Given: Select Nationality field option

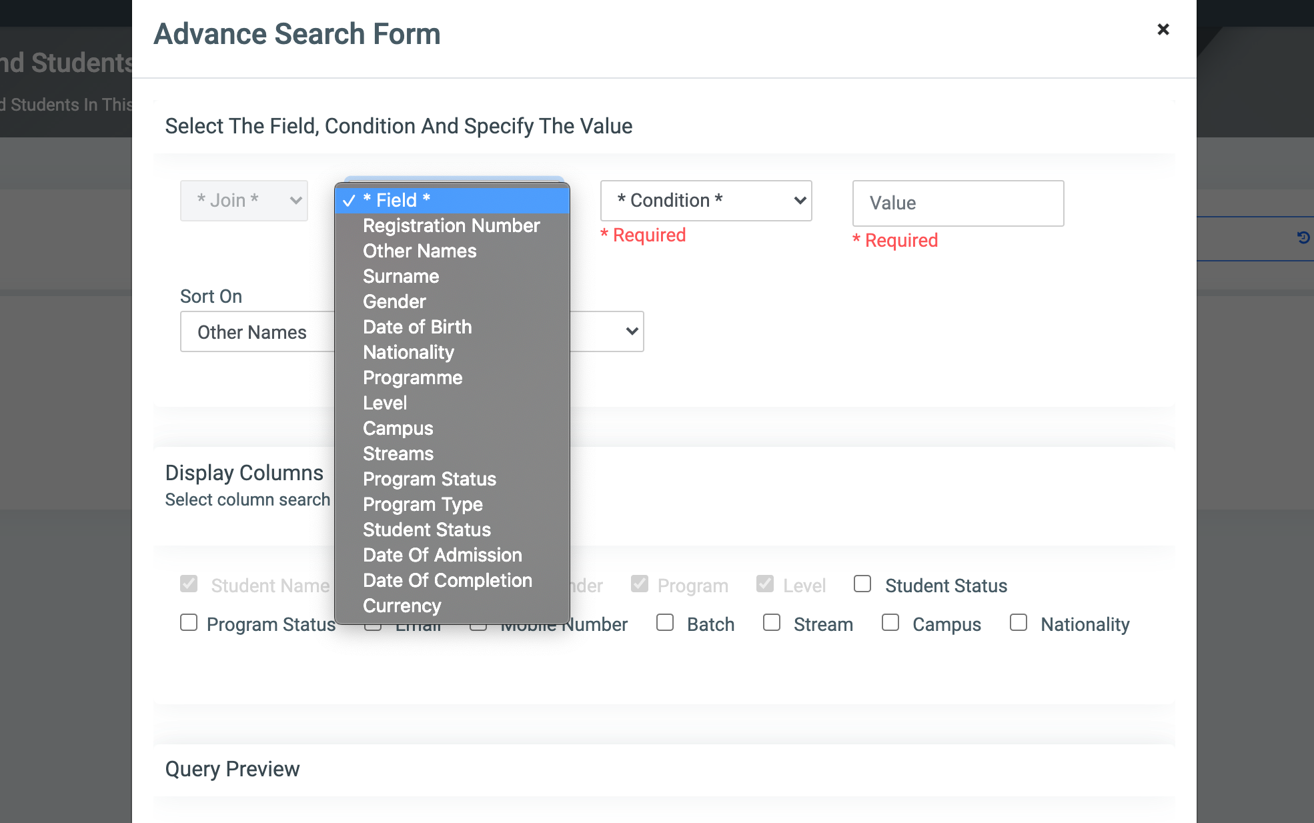Looking at the screenshot, I should 408,351.
